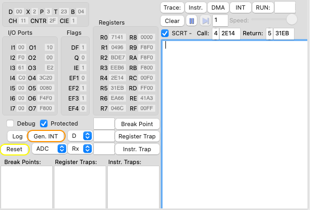Click the R4 register value field

117,78
